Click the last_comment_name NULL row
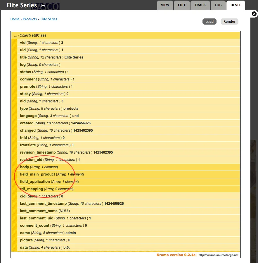Viewport: 258px width, 263px height. point(129,211)
